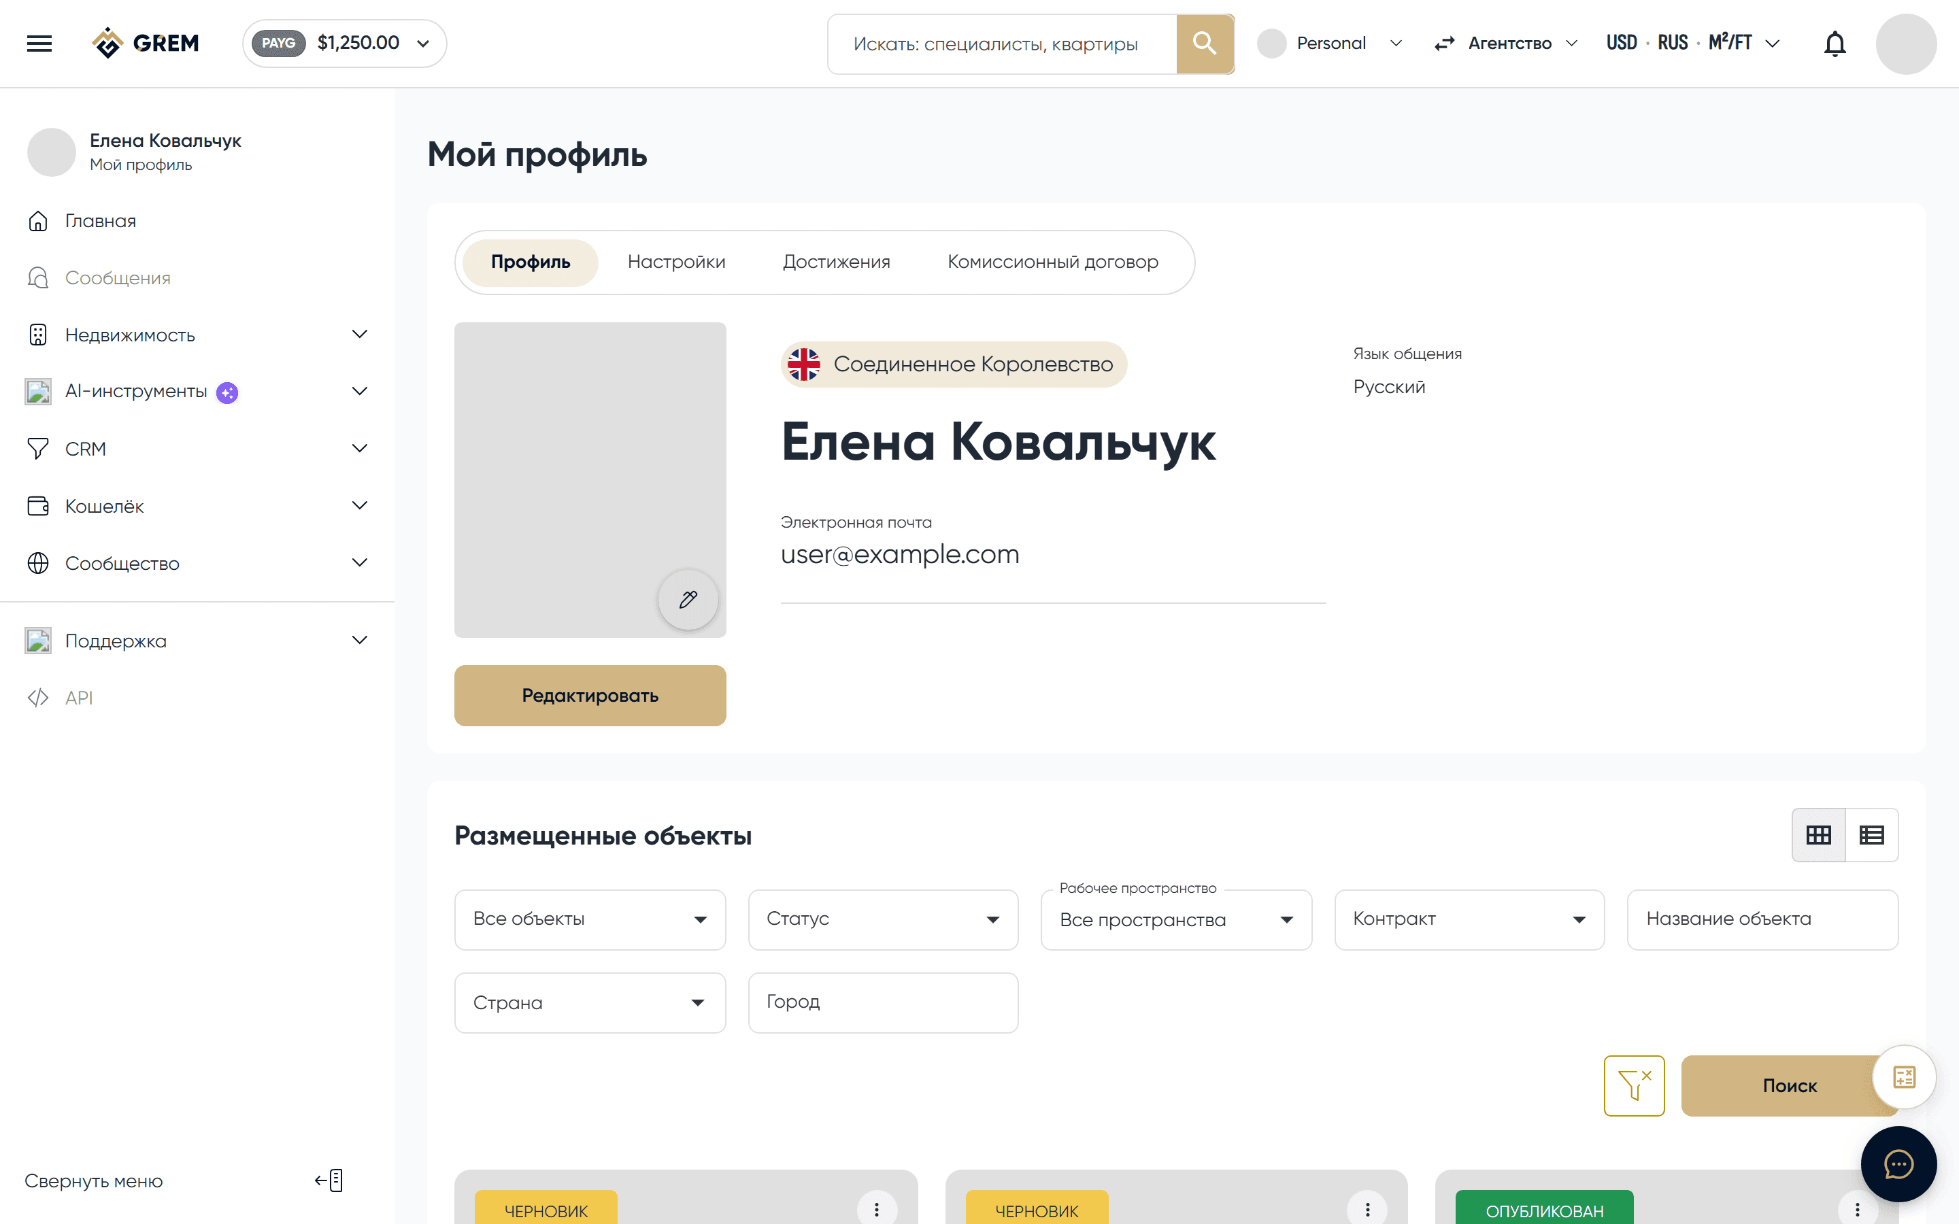This screenshot has width=1959, height=1224.
Task: Click Свернуть меню link
Action: [93, 1181]
